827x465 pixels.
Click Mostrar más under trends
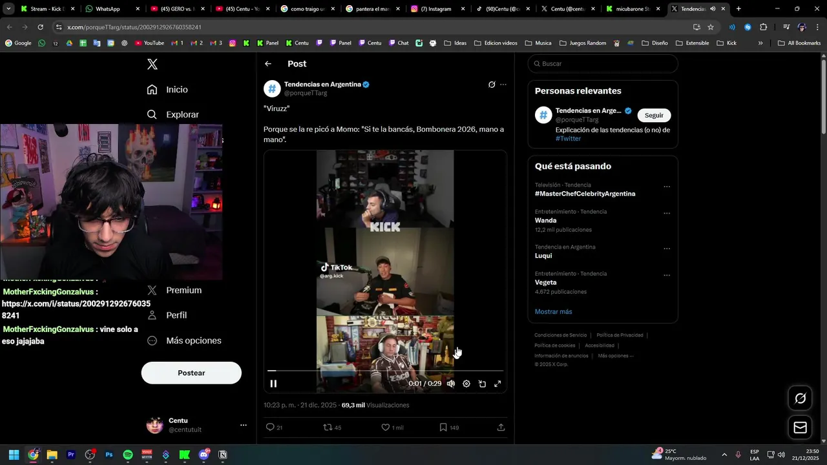(553, 312)
